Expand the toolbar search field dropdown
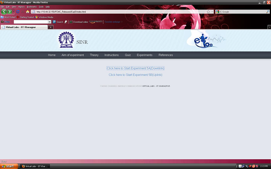Image resolution: width=271 pixels, height=169 pixels. 49,22
